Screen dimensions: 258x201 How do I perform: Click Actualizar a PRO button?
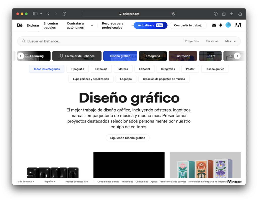click(150, 25)
